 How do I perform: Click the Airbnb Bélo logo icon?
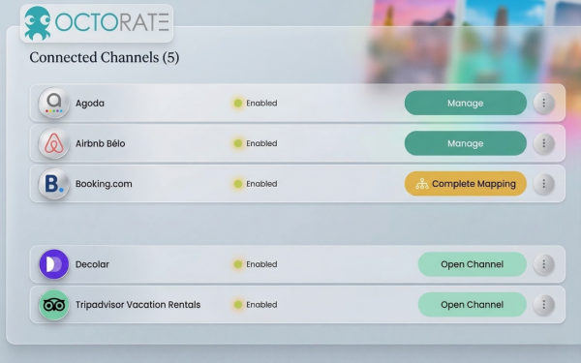pos(54,143)
